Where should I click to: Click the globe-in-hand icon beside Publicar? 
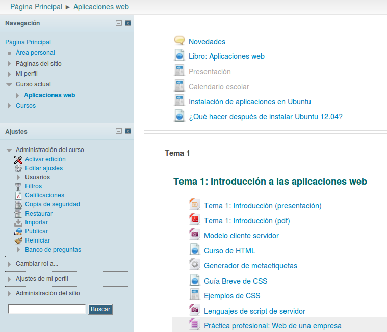pyautogui.click(x=18, y=232)
